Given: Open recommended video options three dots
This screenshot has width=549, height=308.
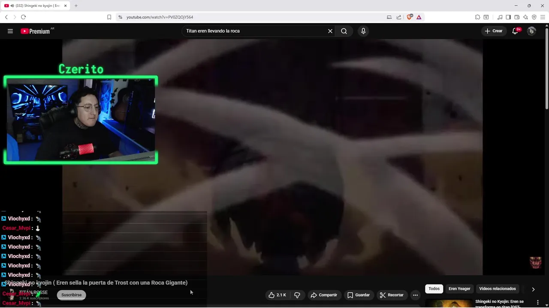Looking at the screenshot, I should pos(538,302).
